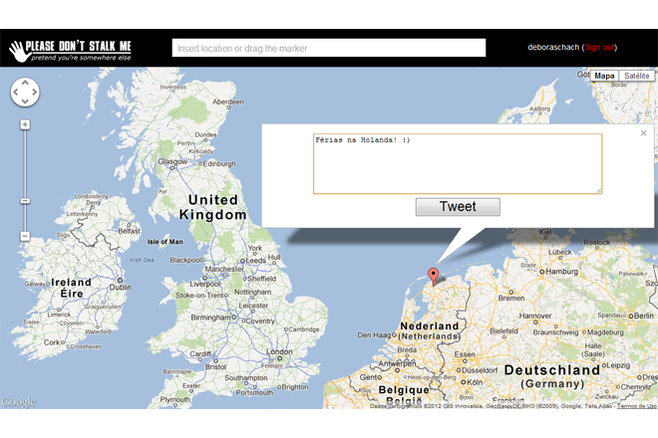Zoom out with the minus button
Image resolution: width=658 pixels, height=438 pixels.
pyautogui.click(x=25, y=236)
